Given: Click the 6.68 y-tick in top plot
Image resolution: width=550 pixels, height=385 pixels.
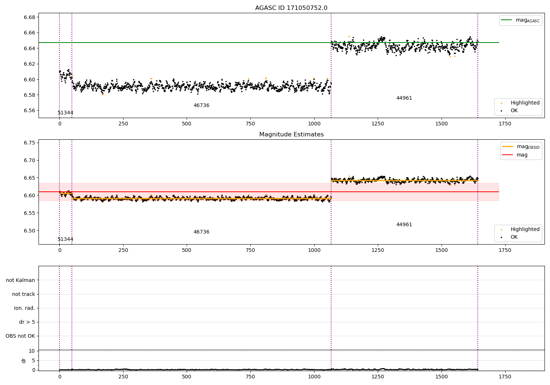Looking at the screenshot, I should click(x=29, y=17).
